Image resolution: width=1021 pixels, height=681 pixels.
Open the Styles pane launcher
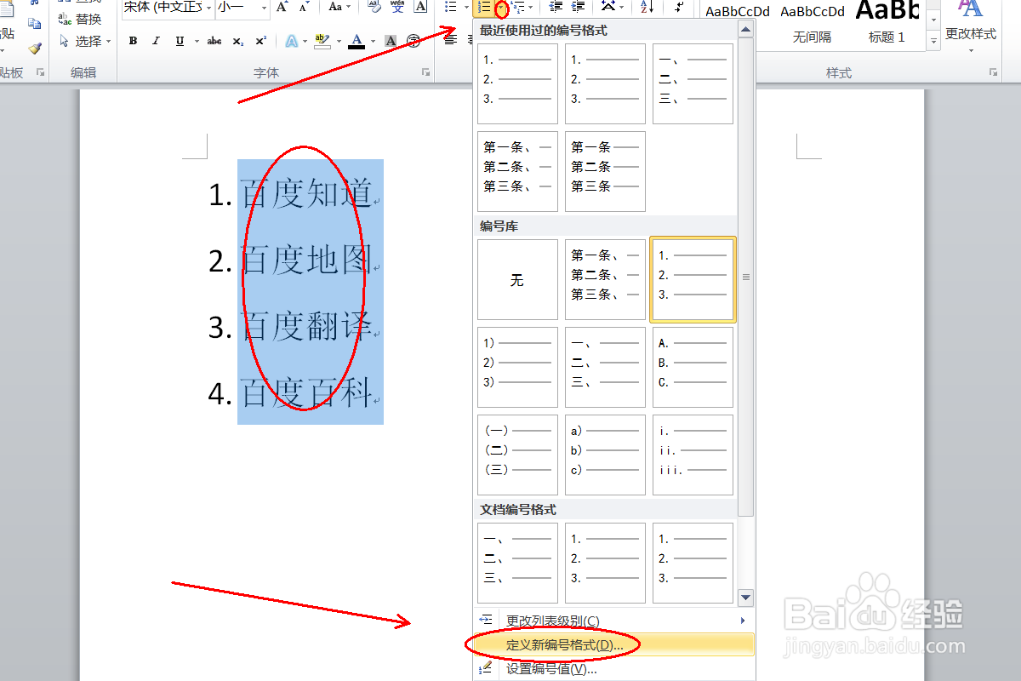(993, 73)
